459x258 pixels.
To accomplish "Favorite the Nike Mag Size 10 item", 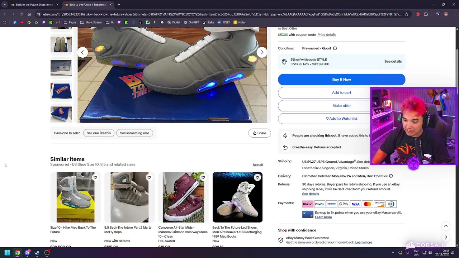I will [95, 177].
